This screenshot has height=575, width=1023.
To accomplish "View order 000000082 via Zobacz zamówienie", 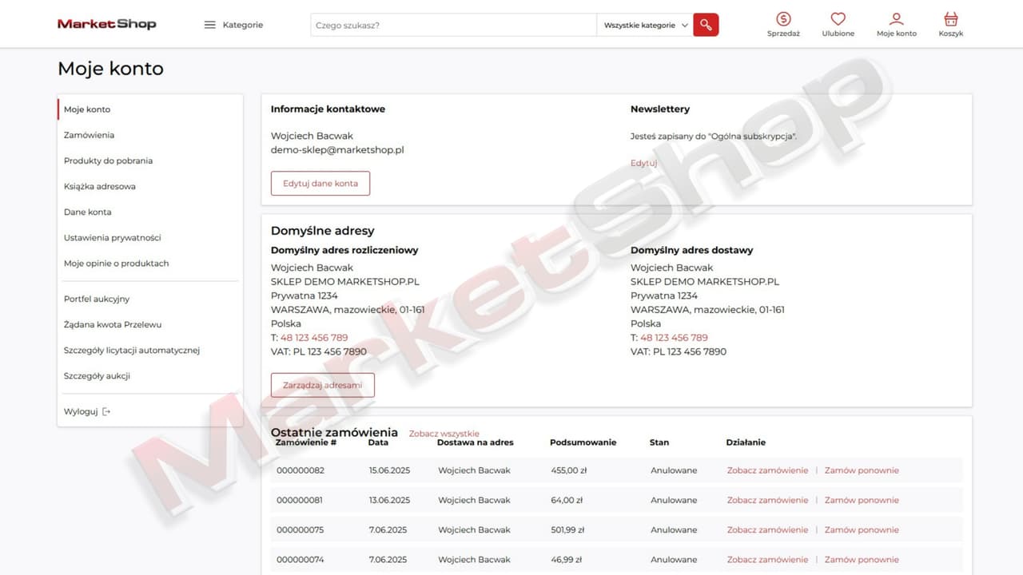I will [x=767, y=470].
